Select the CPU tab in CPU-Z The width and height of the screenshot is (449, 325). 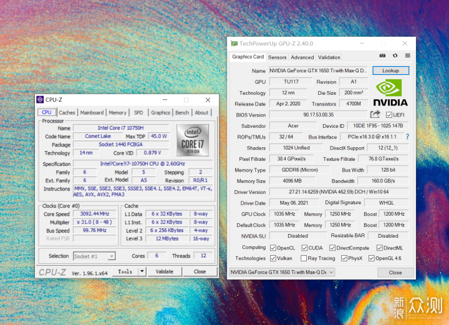pos(47,112)
